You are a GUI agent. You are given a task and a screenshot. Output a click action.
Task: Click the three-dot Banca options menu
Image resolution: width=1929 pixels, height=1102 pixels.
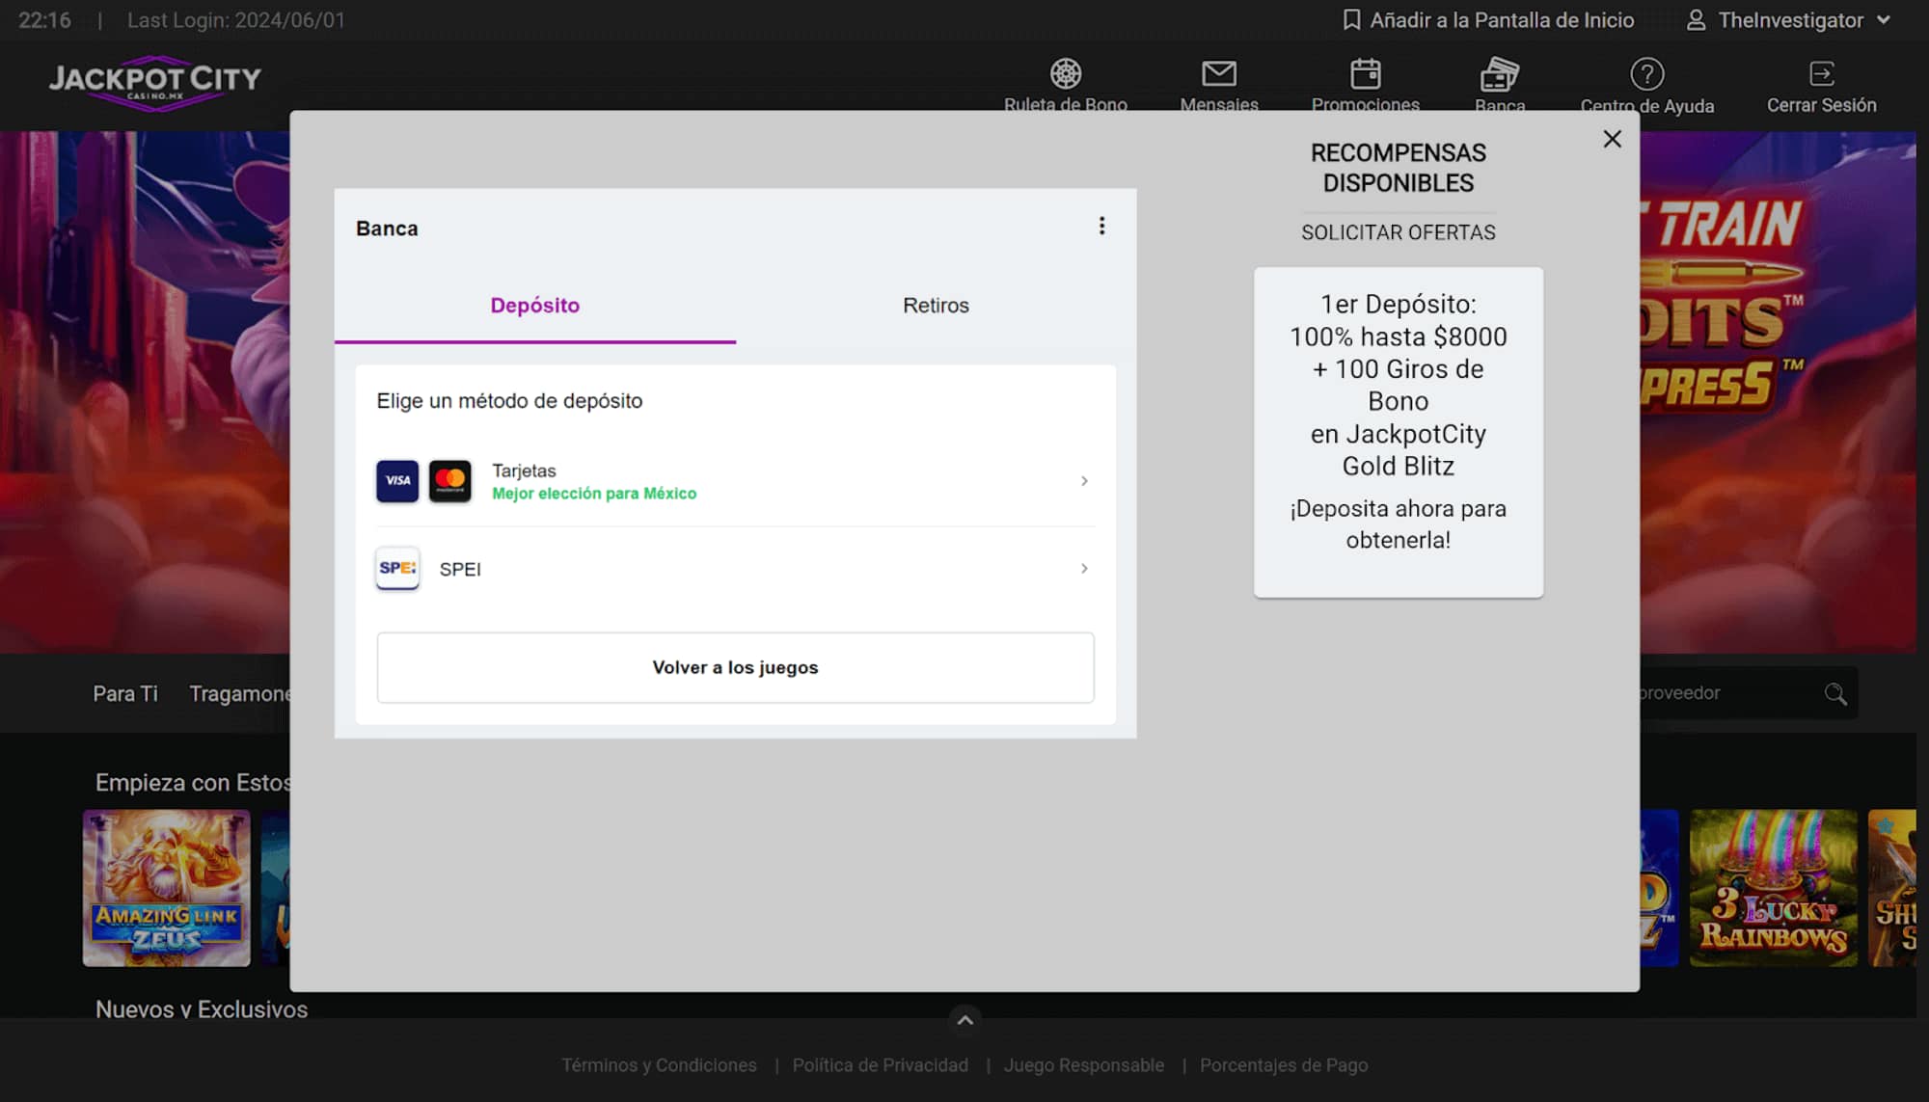[x=1101, y=227]
